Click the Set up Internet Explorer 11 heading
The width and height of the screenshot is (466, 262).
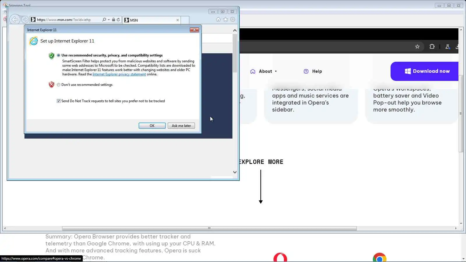pyautogui.click(x=67, y=41)
